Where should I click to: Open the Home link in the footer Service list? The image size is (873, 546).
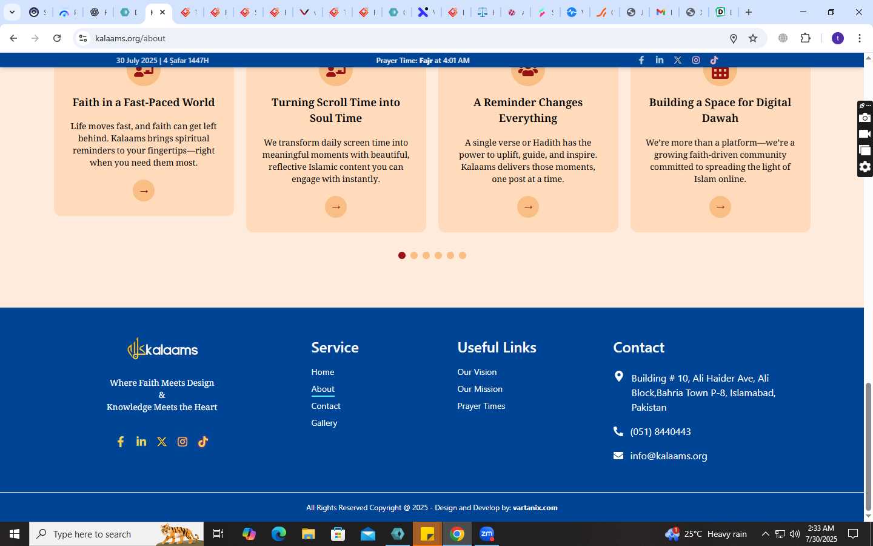[323, 372]
